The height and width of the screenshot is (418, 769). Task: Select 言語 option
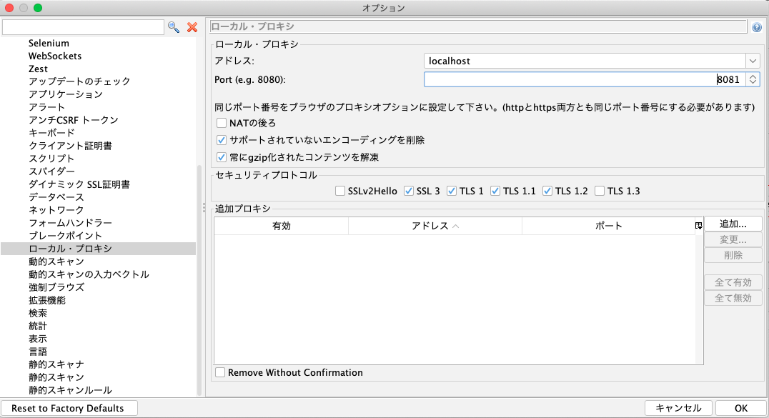click(38, 352)
